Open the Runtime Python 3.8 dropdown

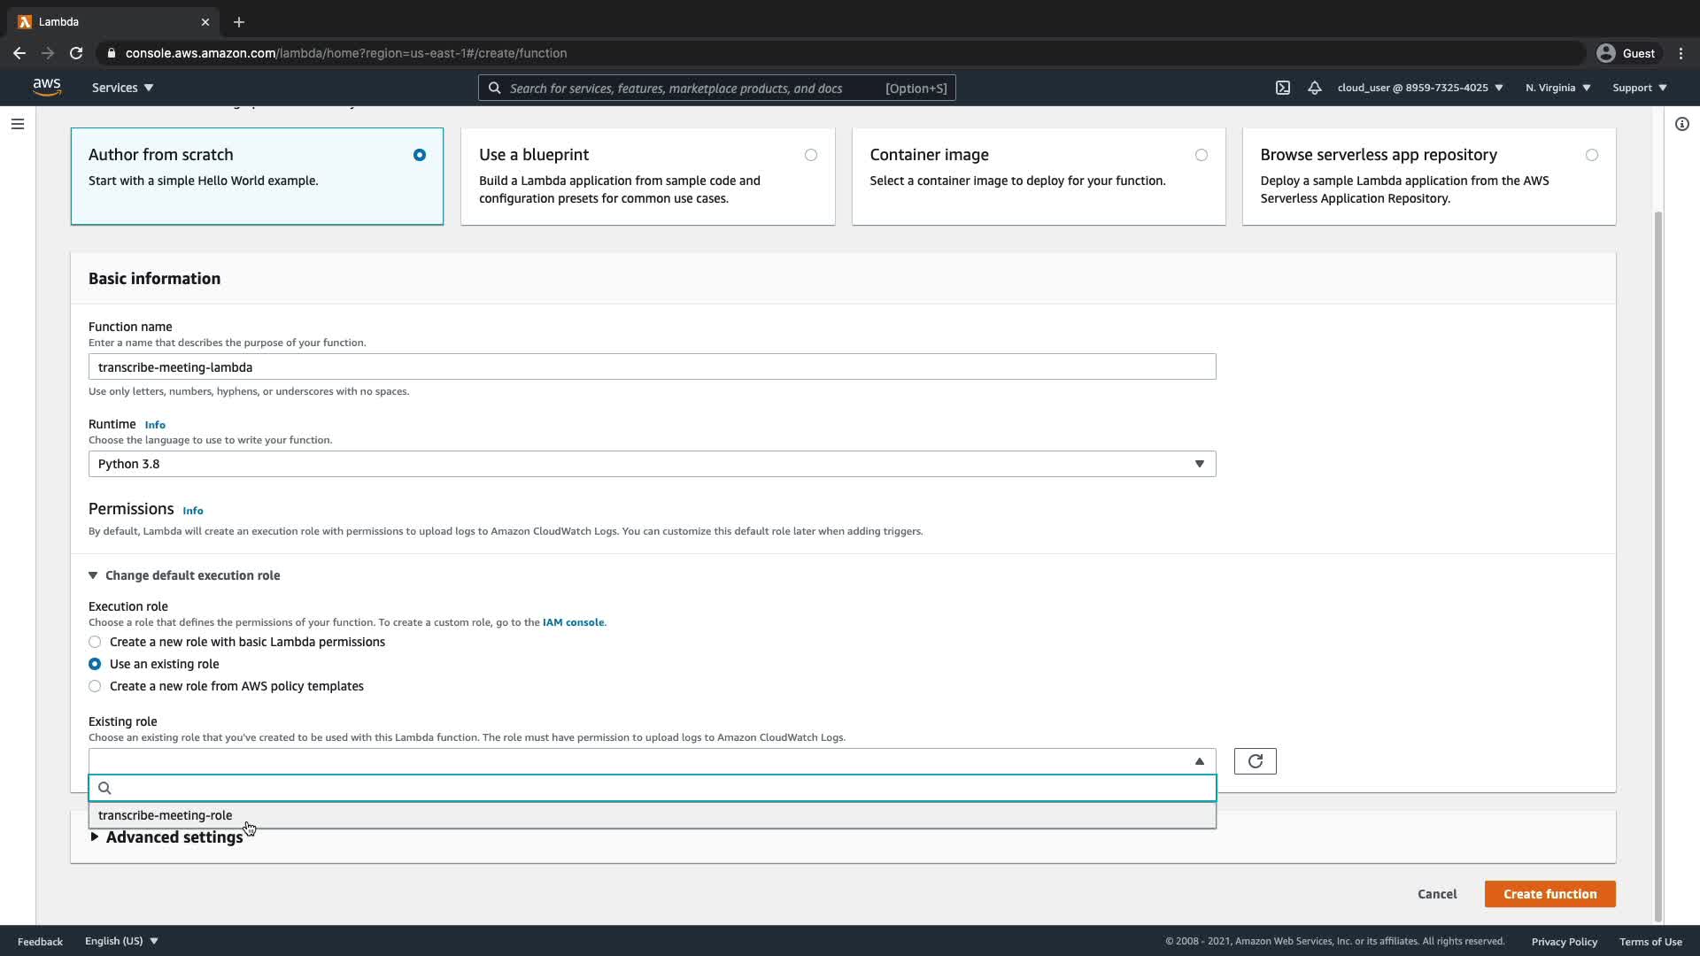(x=652, y=464)
